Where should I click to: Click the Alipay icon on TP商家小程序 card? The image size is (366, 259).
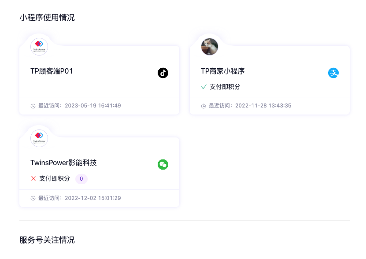tap(333, 73)
